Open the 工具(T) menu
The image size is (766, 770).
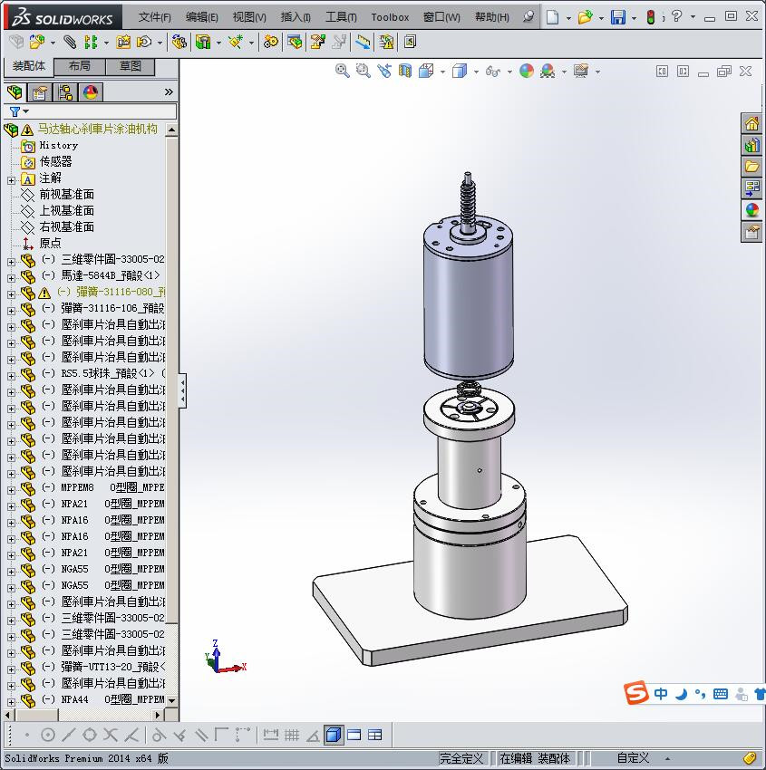tap(341, 17)
